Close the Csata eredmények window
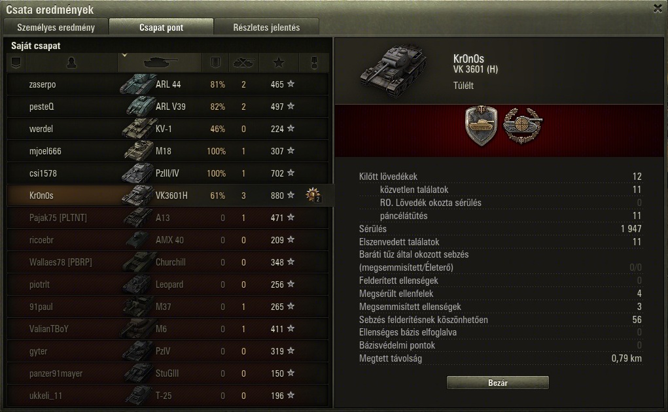 click(658, 9)
